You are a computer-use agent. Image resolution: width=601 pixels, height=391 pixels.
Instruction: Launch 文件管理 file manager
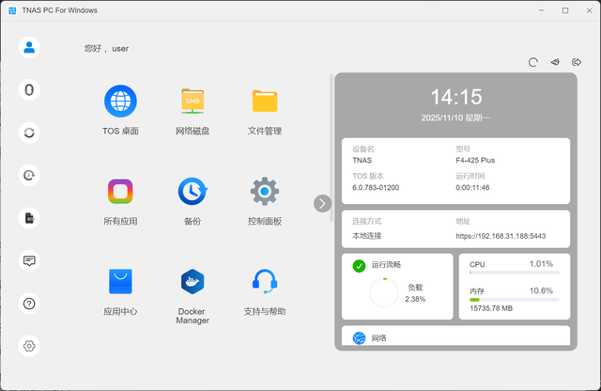pyautogui.click(x=265, y=100)
